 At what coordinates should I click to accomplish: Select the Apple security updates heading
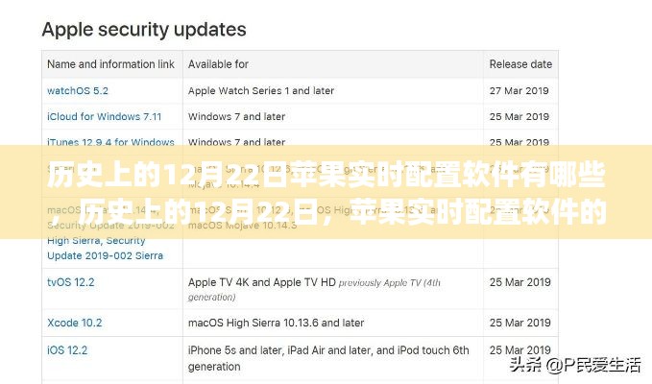point(144,30)
